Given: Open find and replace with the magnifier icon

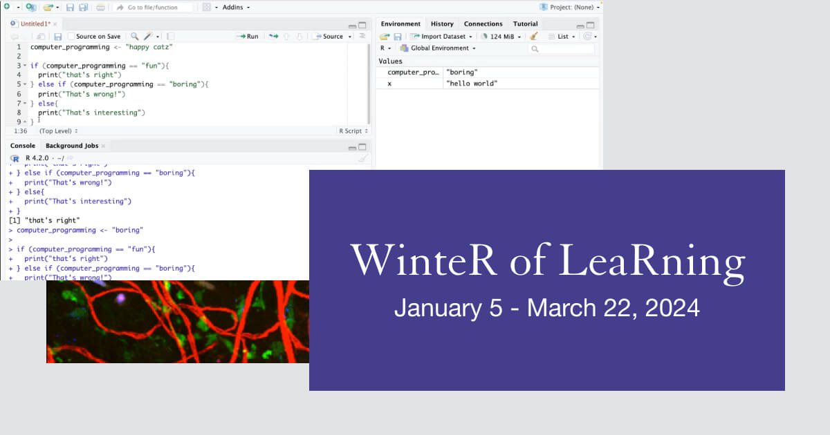Looking at the screenshot, I should (136, 36).
